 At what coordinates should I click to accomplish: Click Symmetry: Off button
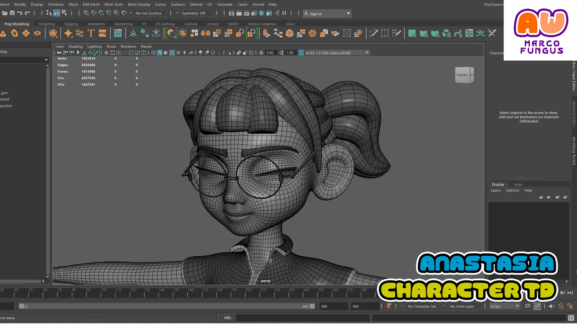[194, 13]
